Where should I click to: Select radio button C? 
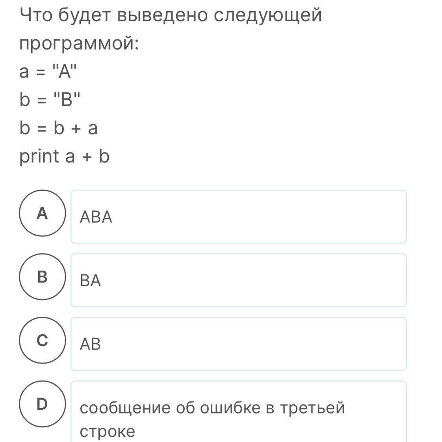tap(42, 340)
